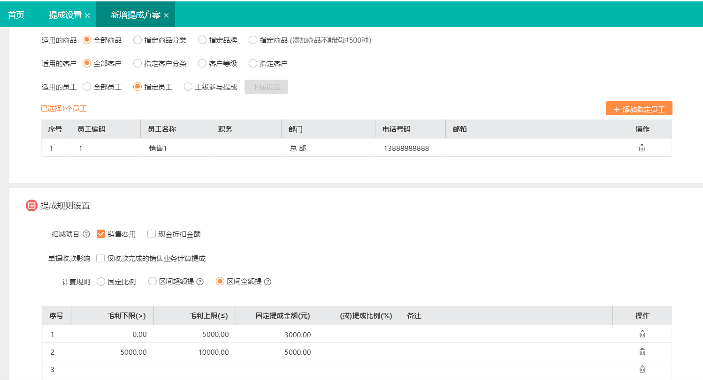The height and width of the screenshot is (380, 703).
Task: Click the 下属设置 button
Action: pyautogui.click(x=266, y=87)
